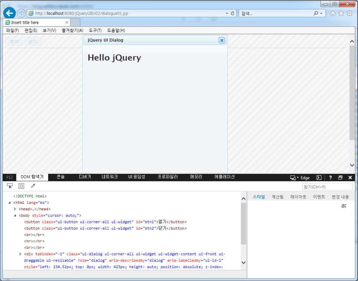Switch to the 디버거 tab
Viewport: 358px width, 281px height.
85,177
